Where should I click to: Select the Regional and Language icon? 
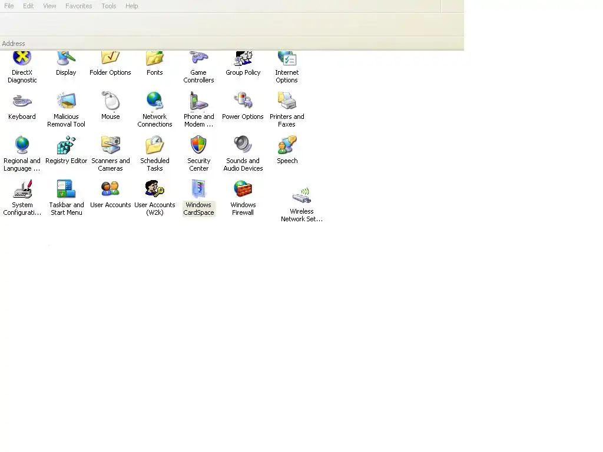22,145
